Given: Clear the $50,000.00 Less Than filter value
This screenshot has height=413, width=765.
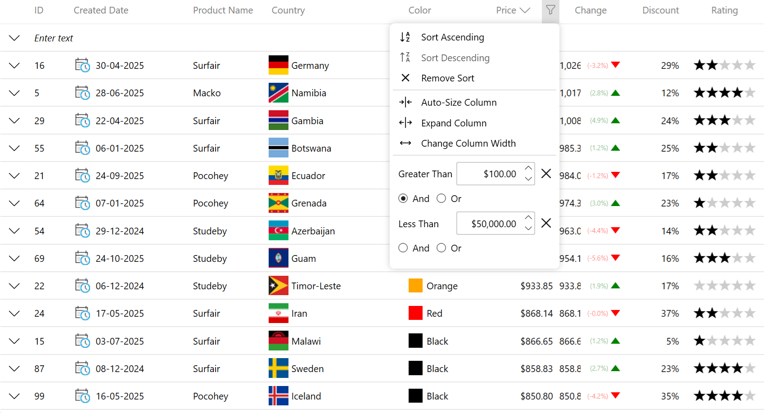Looking at the screenshot, I should [x=546, y=223].
